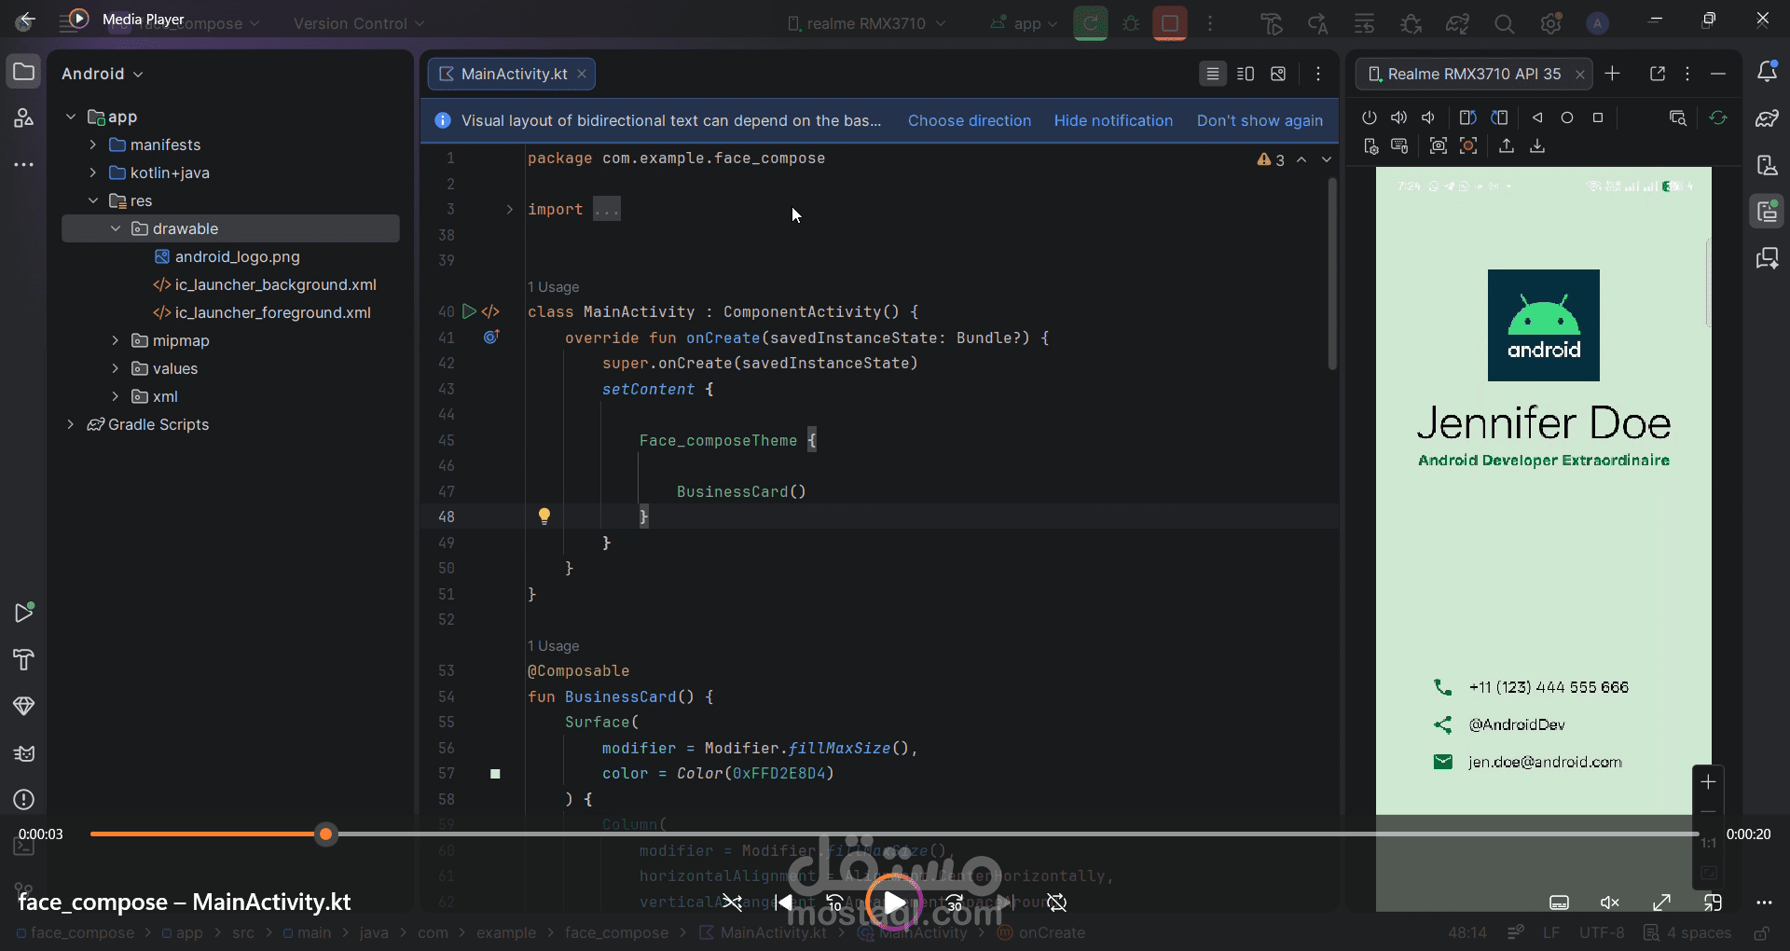Open the Version Control menu
The image size is (1790, 951).
pyautogui.click(x=359, y=23)
